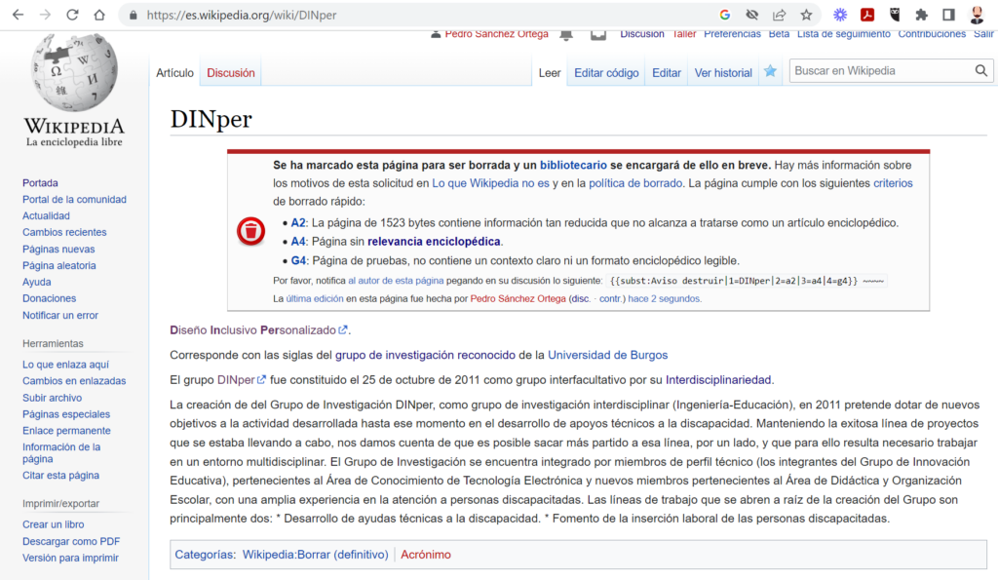998x580 pixels.
Task: Click última edición link
Action: coord(315,298)
